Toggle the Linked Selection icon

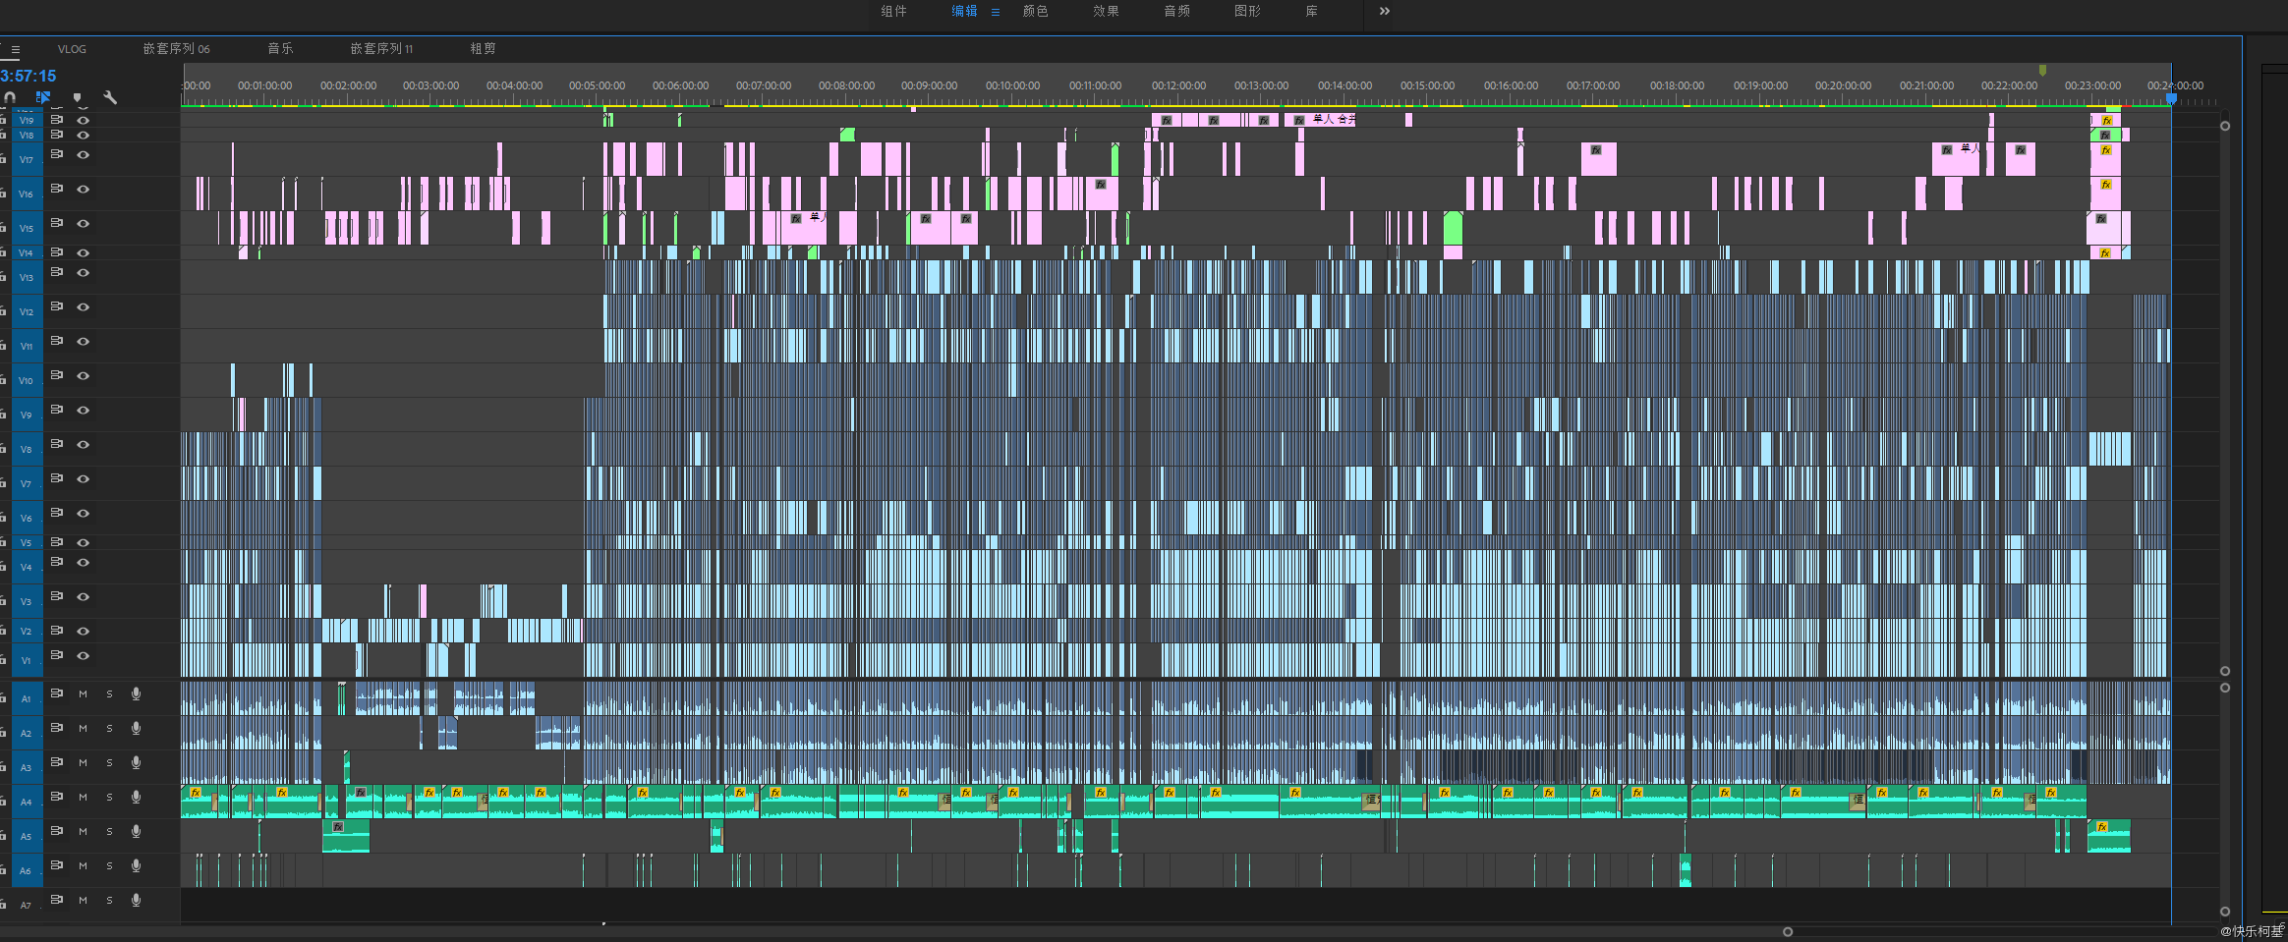pos(43,97)
